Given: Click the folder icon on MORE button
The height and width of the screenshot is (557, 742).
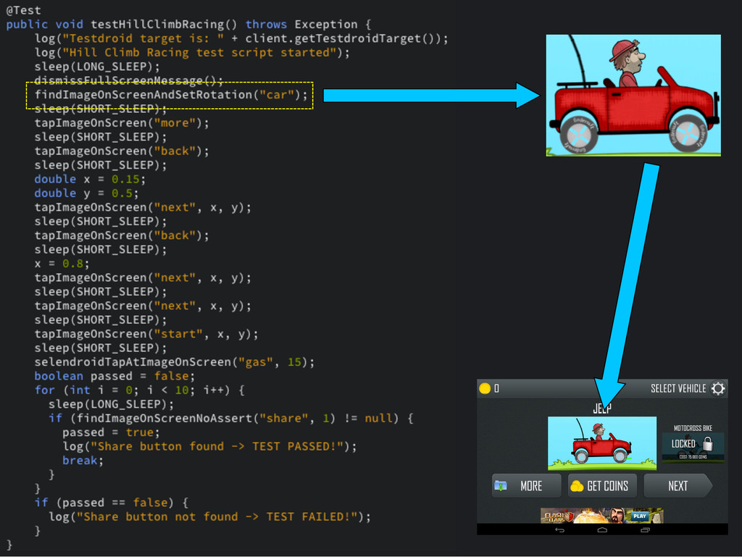Looking at the screenshot, I should point(501,485).
